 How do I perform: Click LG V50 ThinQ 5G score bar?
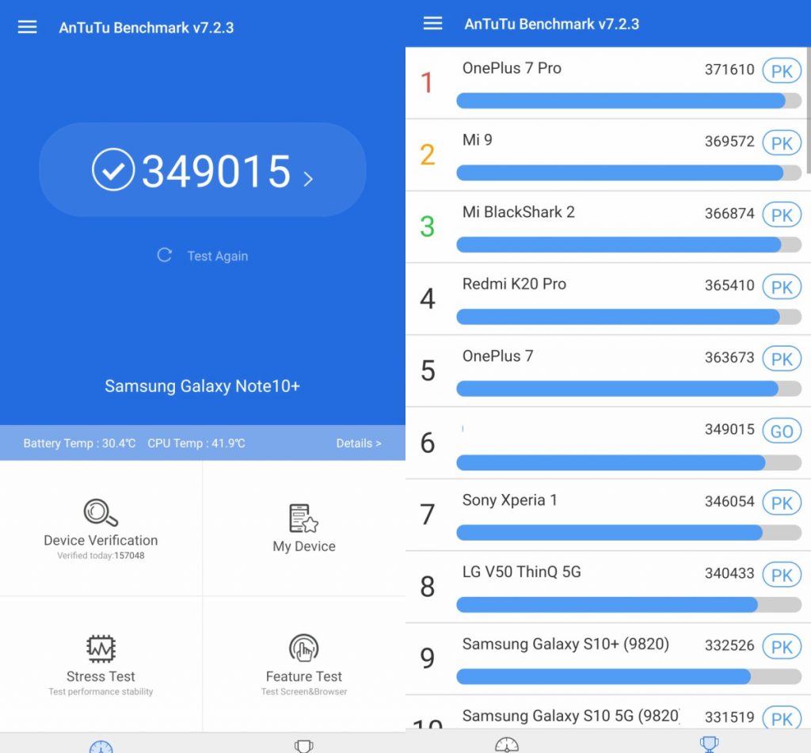click(x=629, y=604)
